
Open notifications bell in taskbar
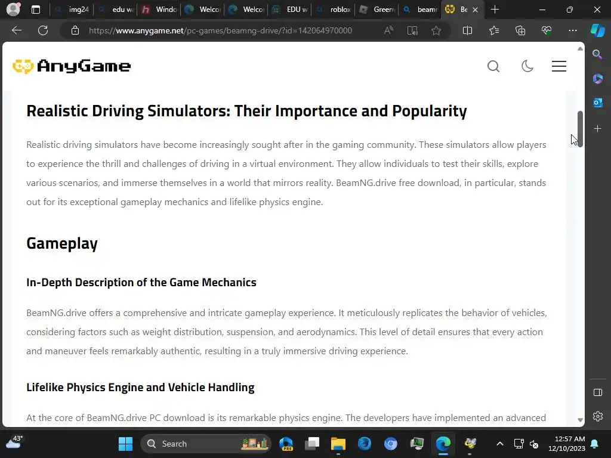click(595, 444)
